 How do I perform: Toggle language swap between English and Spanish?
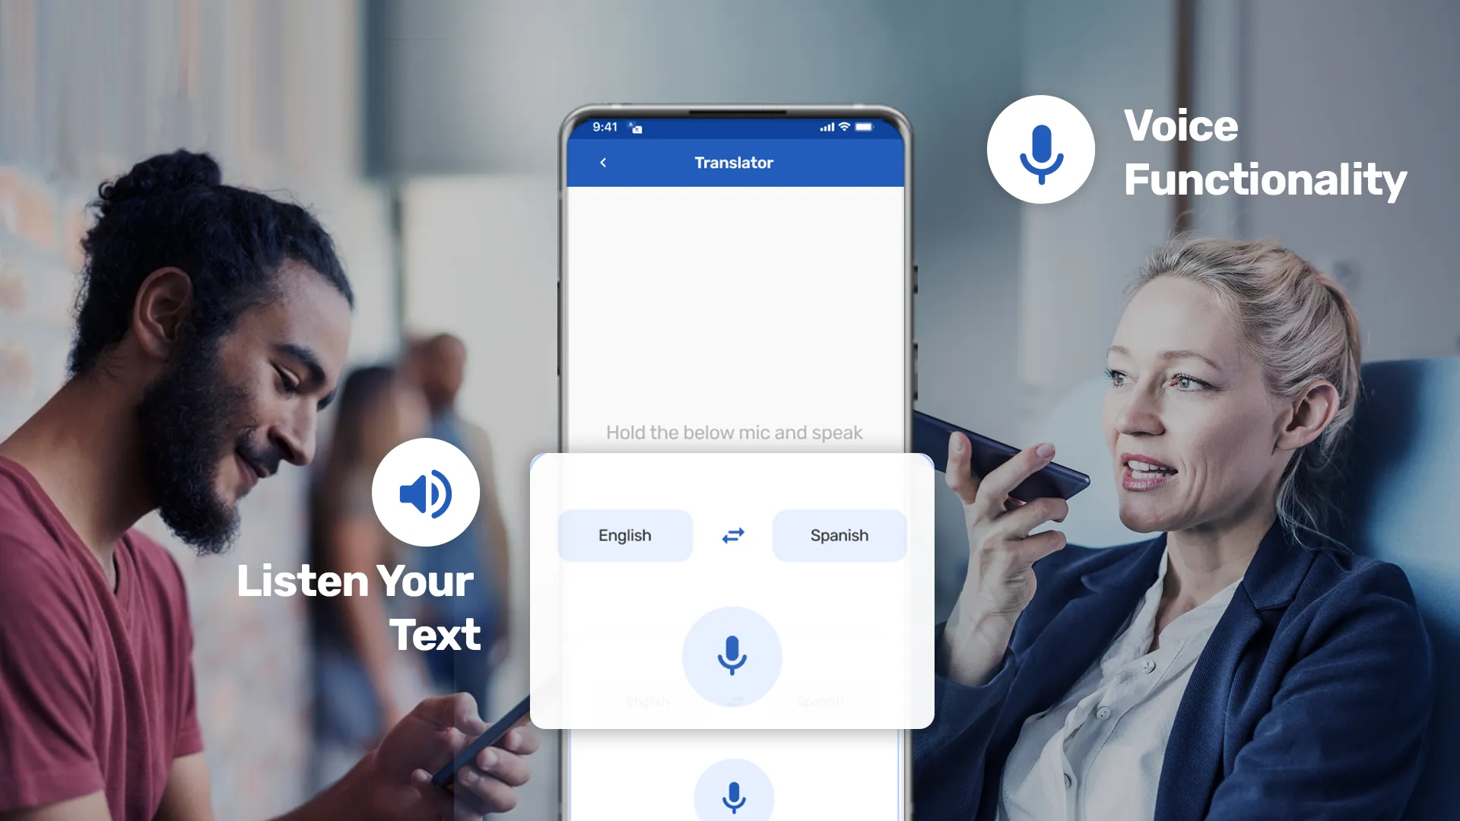click(x=731, y=534)
